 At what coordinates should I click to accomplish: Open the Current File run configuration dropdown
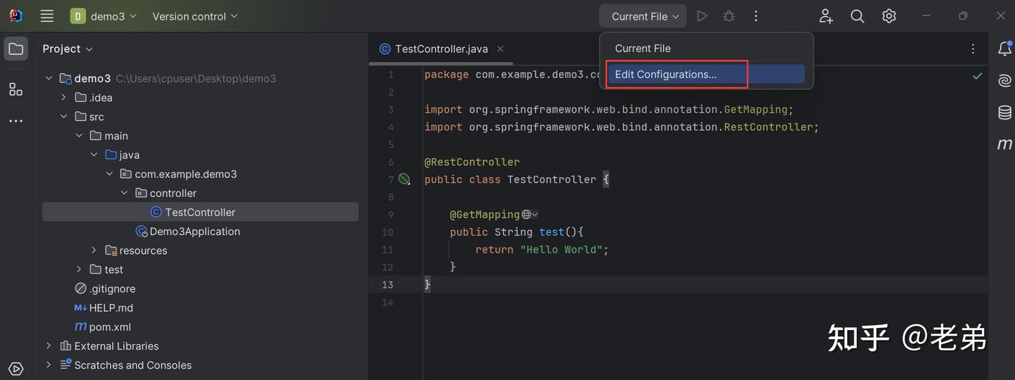[644, 16]
